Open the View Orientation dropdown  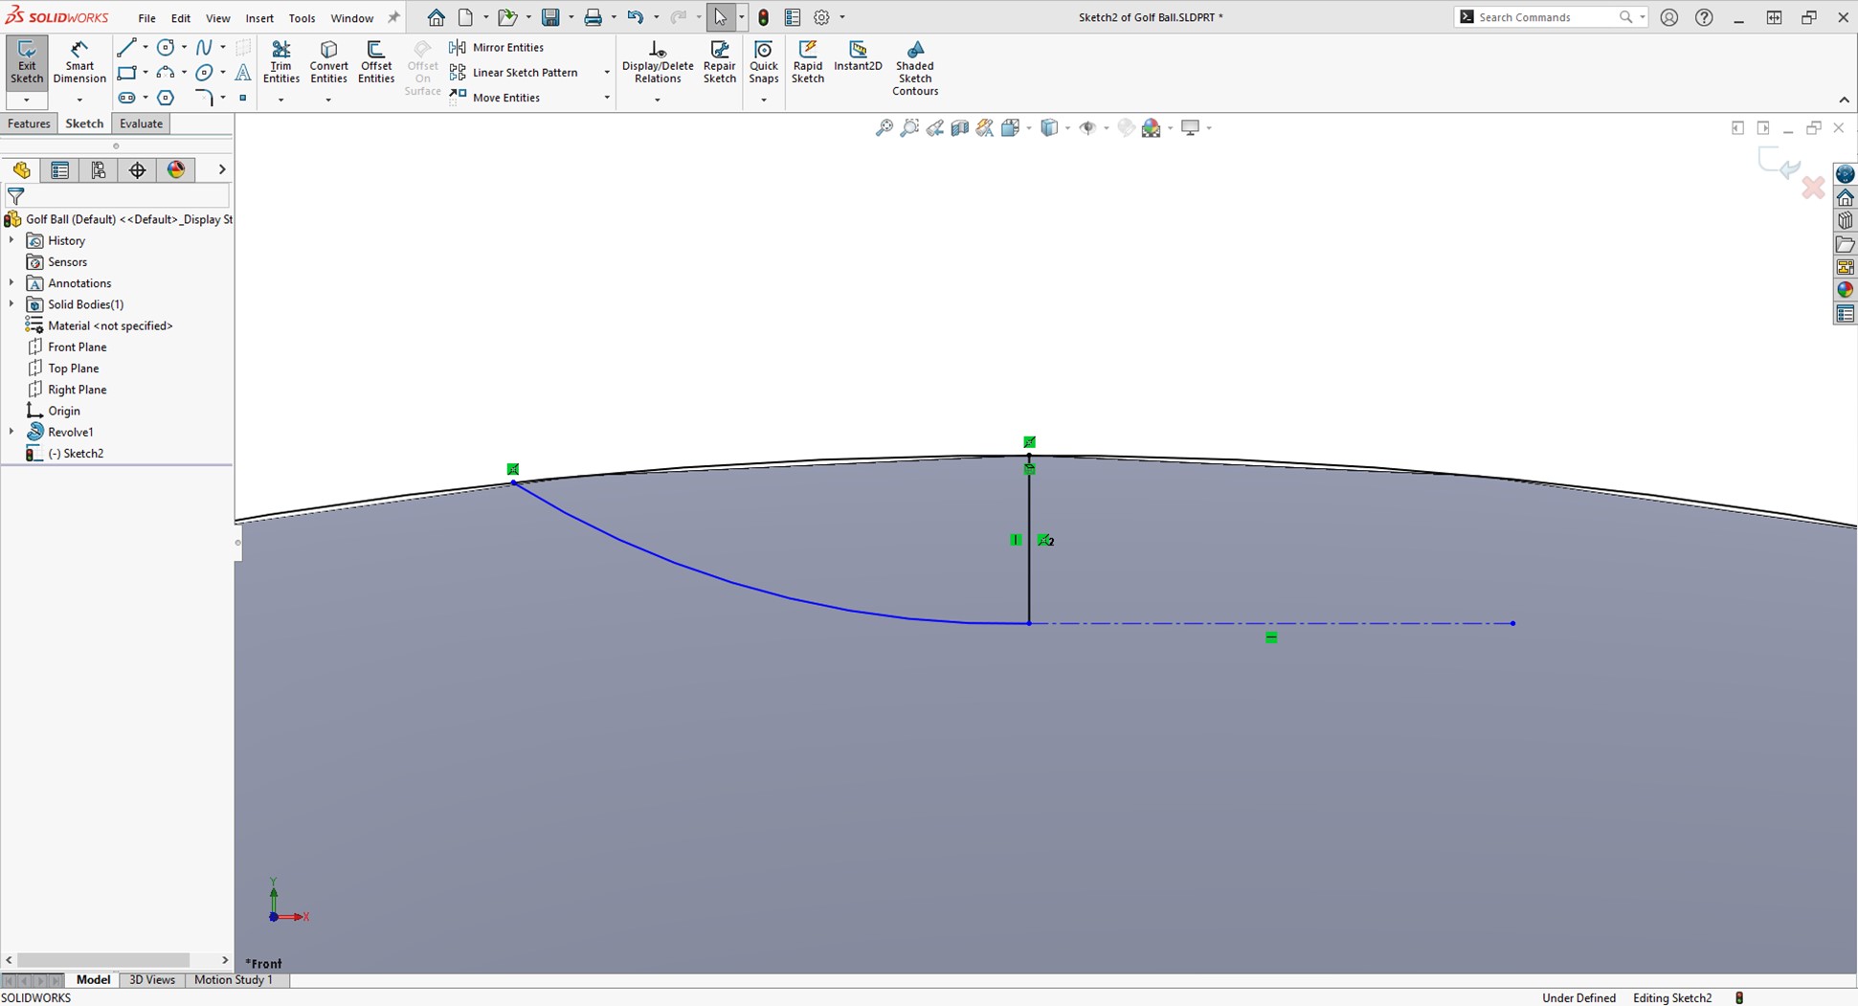click(x=1028, y=127)
